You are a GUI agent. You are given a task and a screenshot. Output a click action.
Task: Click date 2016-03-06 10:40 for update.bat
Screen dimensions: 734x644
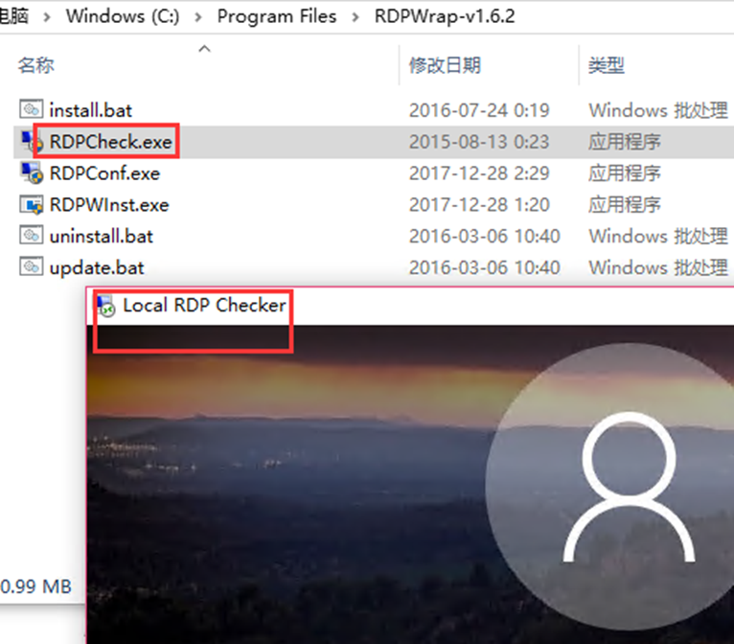tap(485, 267)
